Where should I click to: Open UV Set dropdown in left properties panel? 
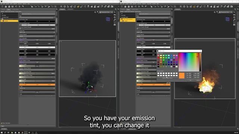click(x=37, y=88)
